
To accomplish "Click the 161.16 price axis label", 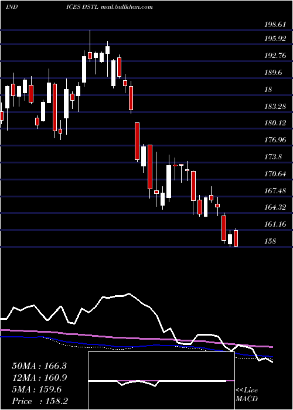I will tap(275, 224).
